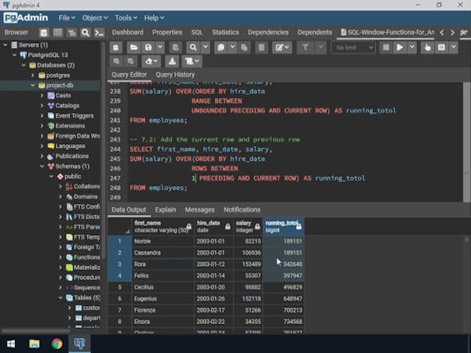Click the Copy rows icon
471x353 pixels.
[x=221, y=47]
